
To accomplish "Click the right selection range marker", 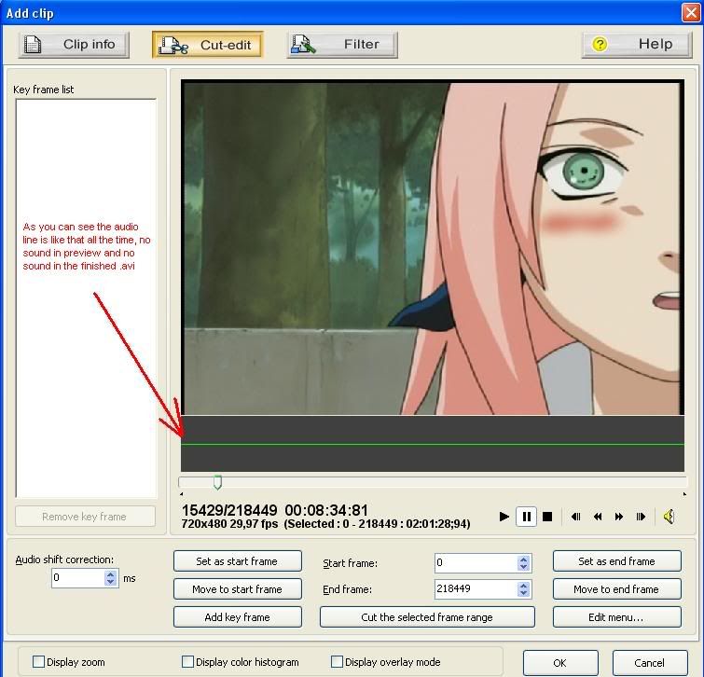I will [x=684, y=494].
